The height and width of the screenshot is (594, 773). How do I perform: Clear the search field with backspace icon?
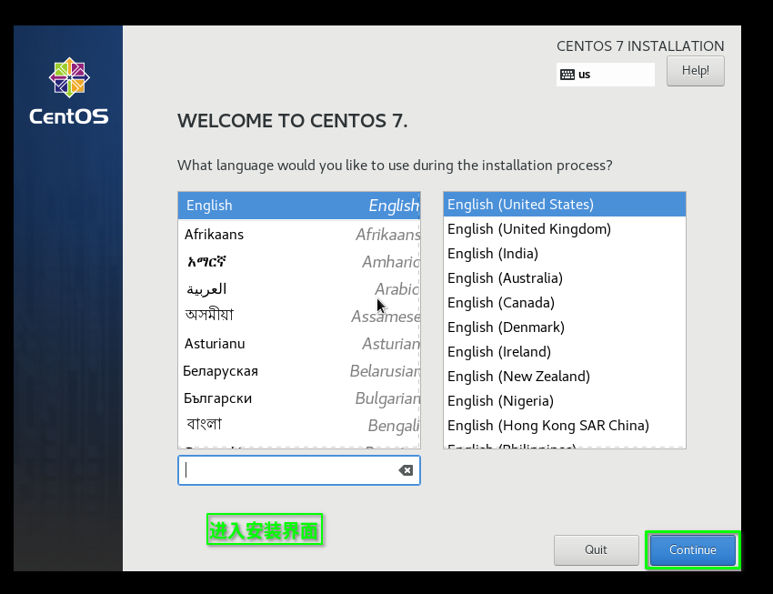point(406,470)
